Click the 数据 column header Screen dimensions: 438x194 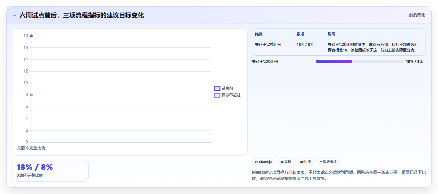(301, 34)
